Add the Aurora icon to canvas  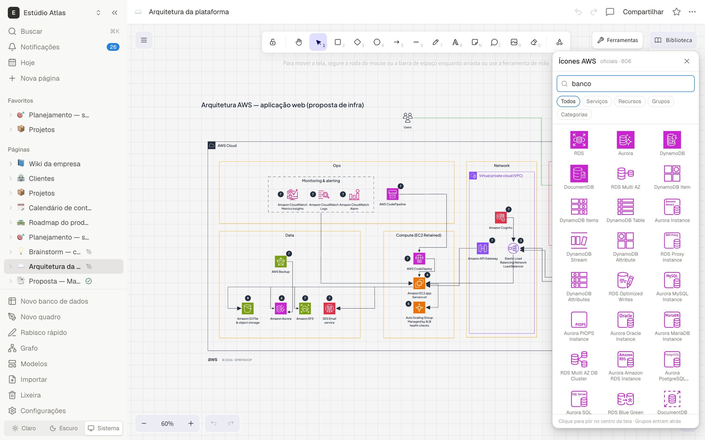(x=625, y=143)
